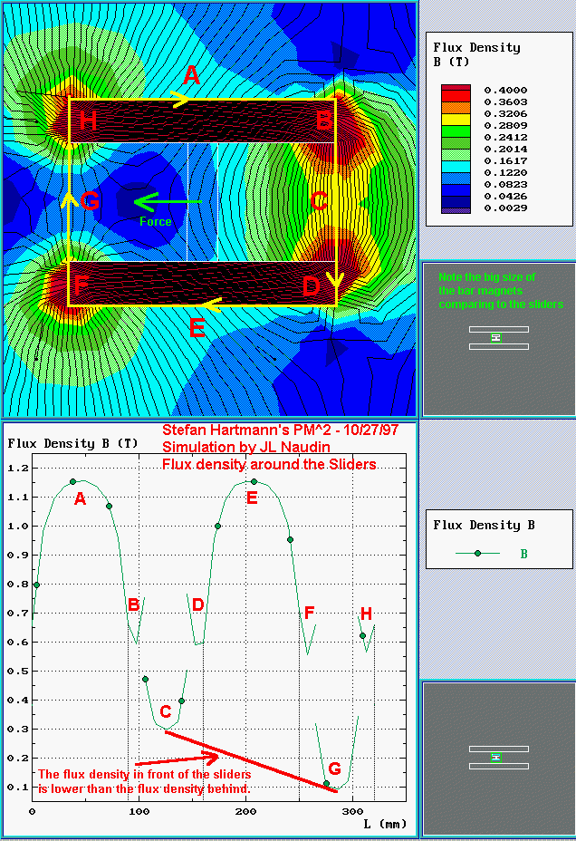Select the red G label on the graph
The height and width of the screenshot is (841, 576).
334,768
